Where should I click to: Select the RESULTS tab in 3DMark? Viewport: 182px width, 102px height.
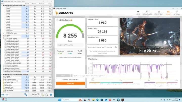[x=168, y=13]
